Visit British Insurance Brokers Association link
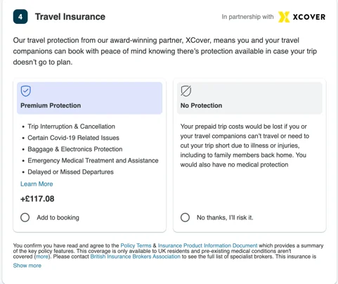This screenshot has width=338, height=284. (136, 257)
